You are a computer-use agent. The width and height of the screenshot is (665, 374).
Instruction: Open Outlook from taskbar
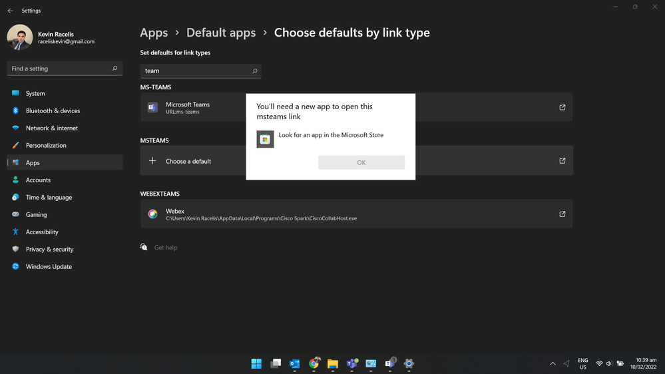click(295, 363)
